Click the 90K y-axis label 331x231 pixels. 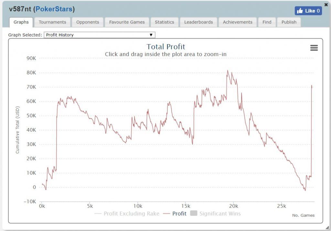click(x=31, y=58)
